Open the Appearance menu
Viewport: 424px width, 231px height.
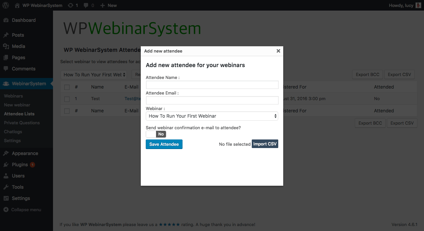25,153
